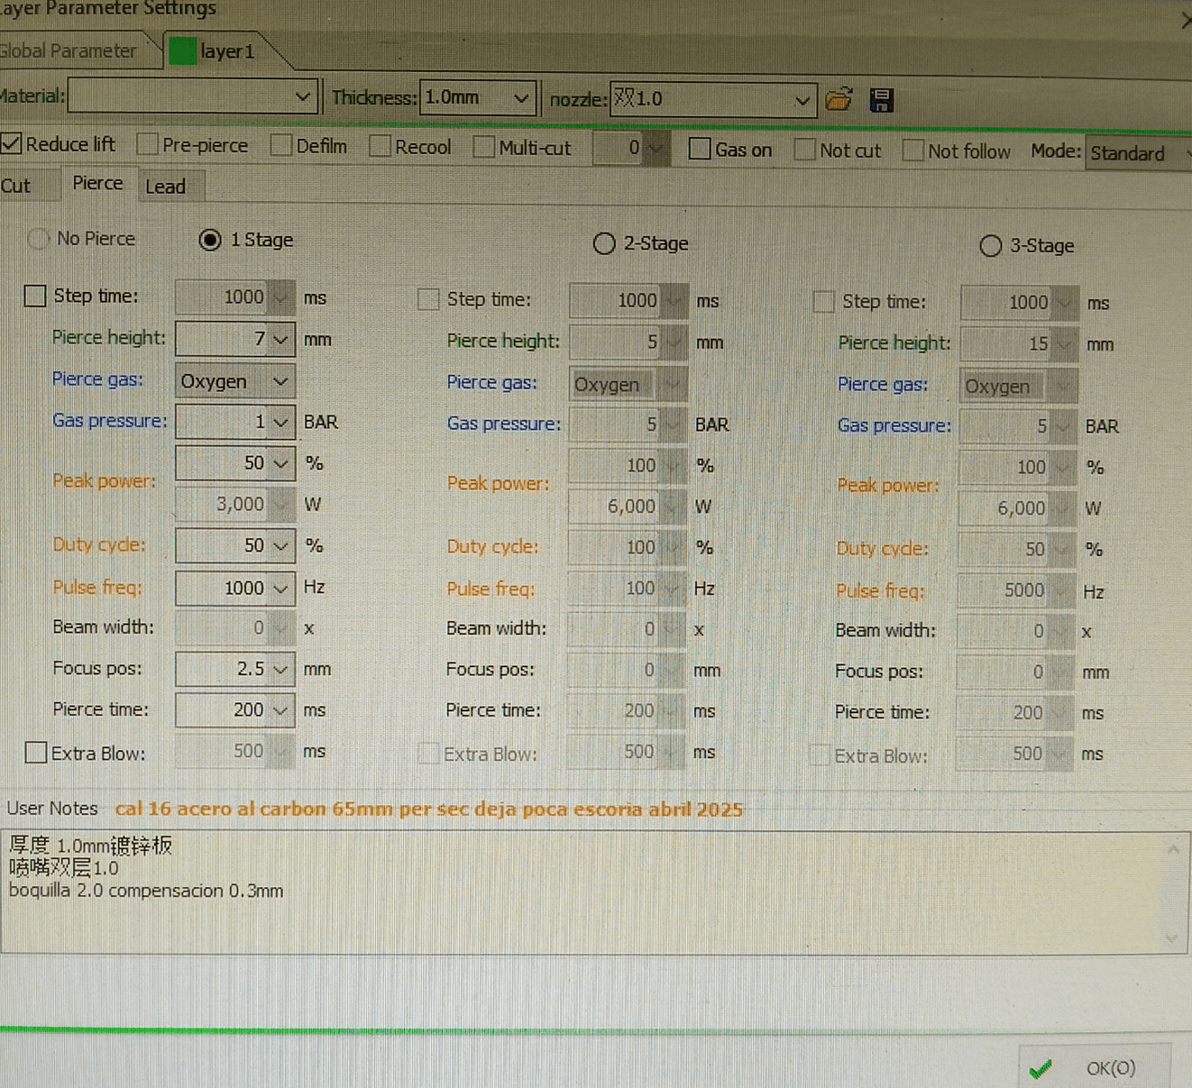The image size is (1192, 1088).
Task: Uncheck the Reduce lift checkbox
Action: tap(12, 143)
